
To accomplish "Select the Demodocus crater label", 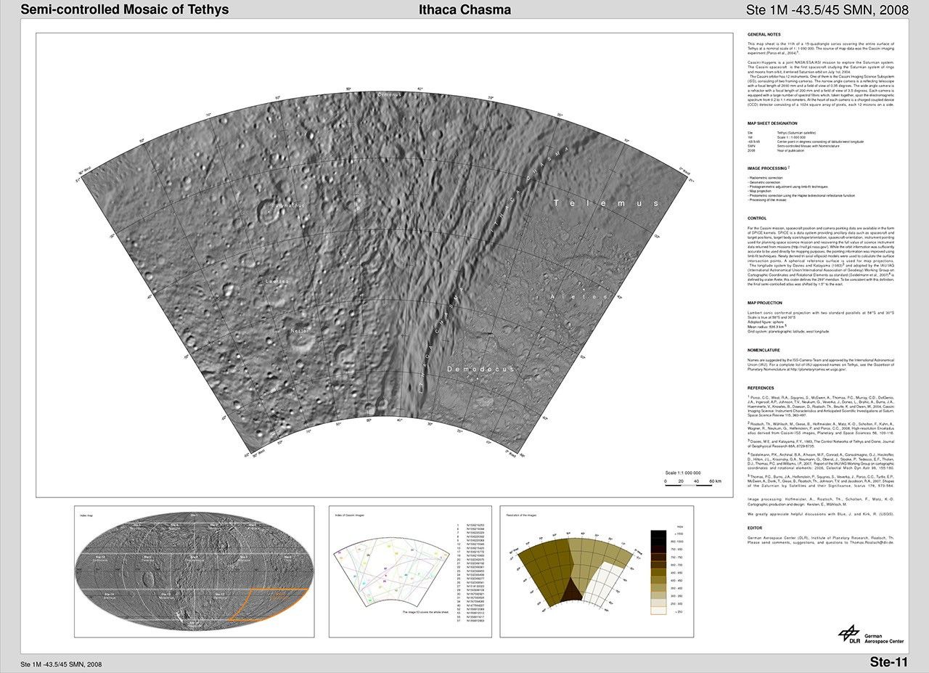I will pos(480,370).
